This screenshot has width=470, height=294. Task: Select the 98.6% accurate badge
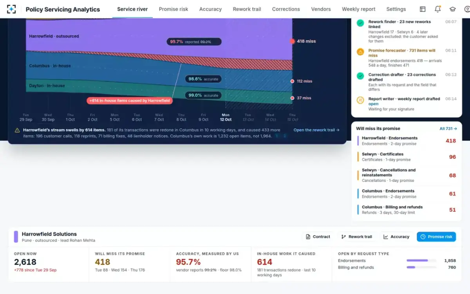[x=203, y=79]
